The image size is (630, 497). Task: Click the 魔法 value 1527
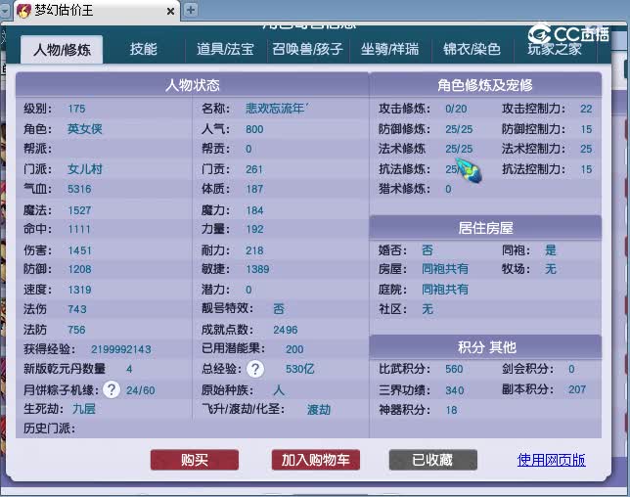[x=79, y=210]
